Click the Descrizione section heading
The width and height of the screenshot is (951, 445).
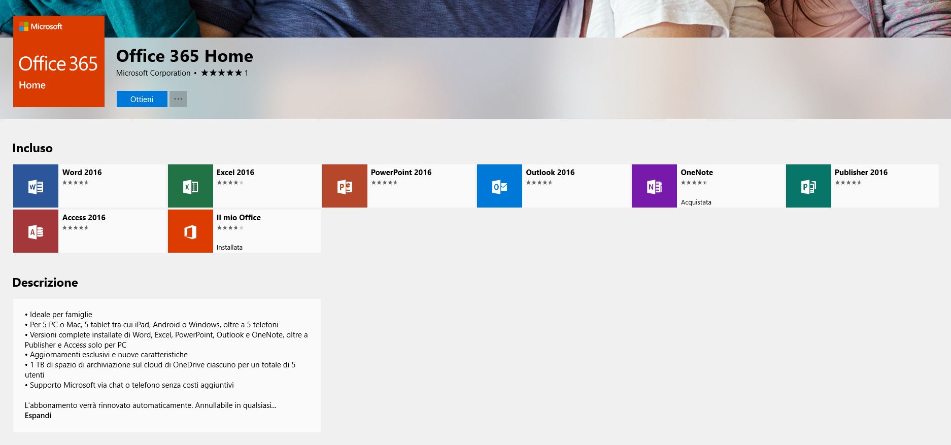(x=45, y=283)
